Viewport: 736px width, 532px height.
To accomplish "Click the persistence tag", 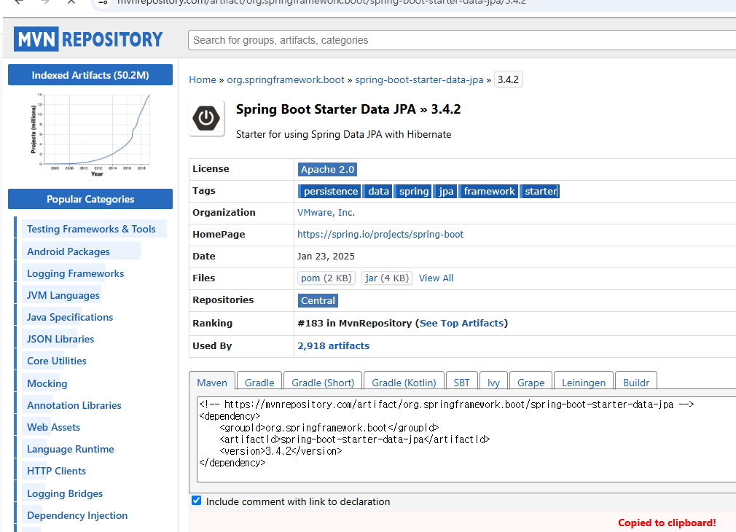I will pos(330,191).
